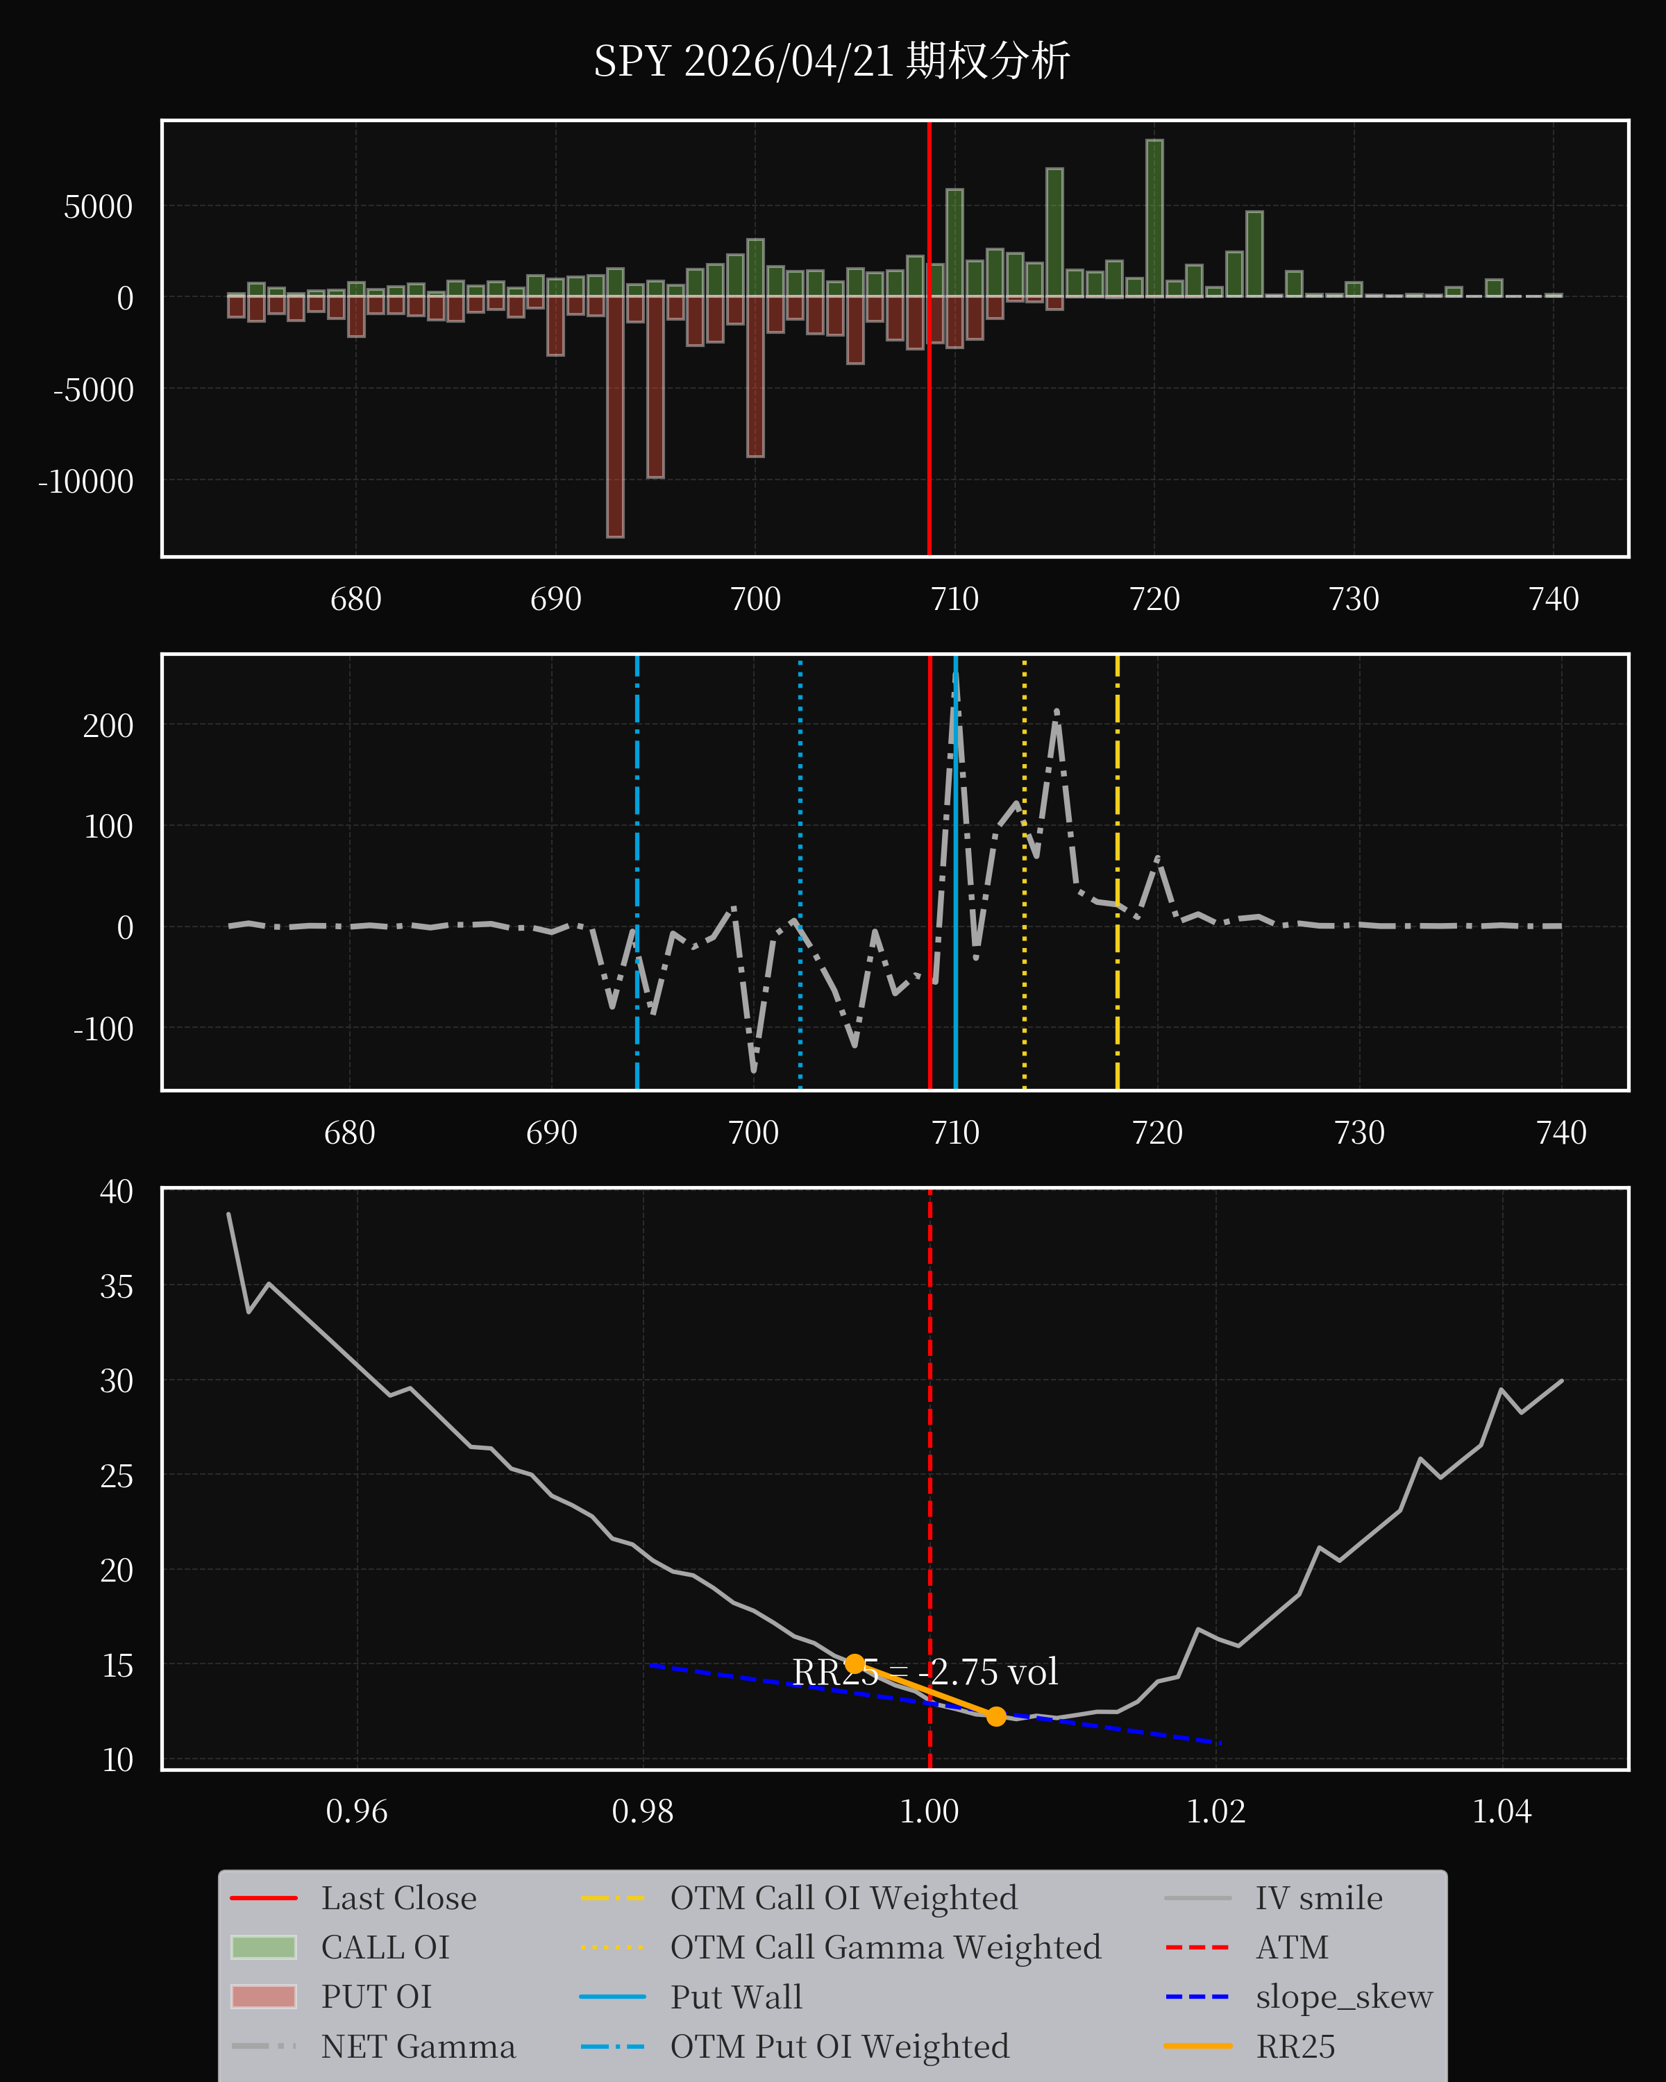This screenshot has width=1666, height=2082.
Task: Click the 680 x-axis label in gamma chart
Action: click(x=350, y=1132)
